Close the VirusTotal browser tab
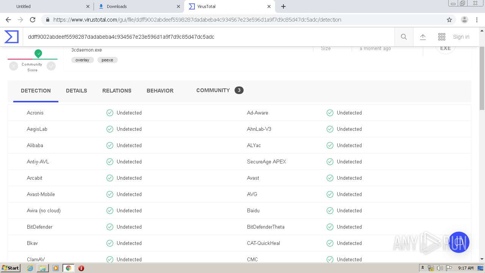 coord(269,6)
